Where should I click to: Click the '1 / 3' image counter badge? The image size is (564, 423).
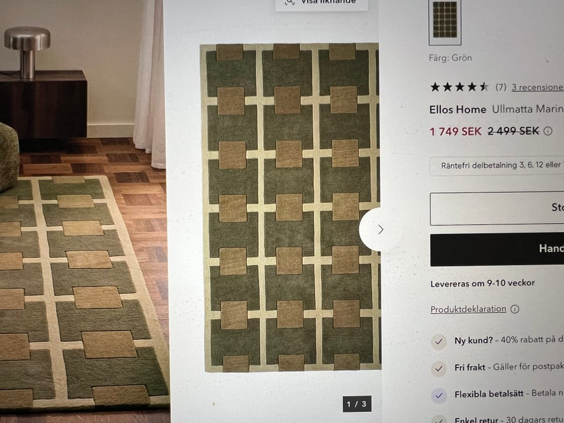pos(357,404)
